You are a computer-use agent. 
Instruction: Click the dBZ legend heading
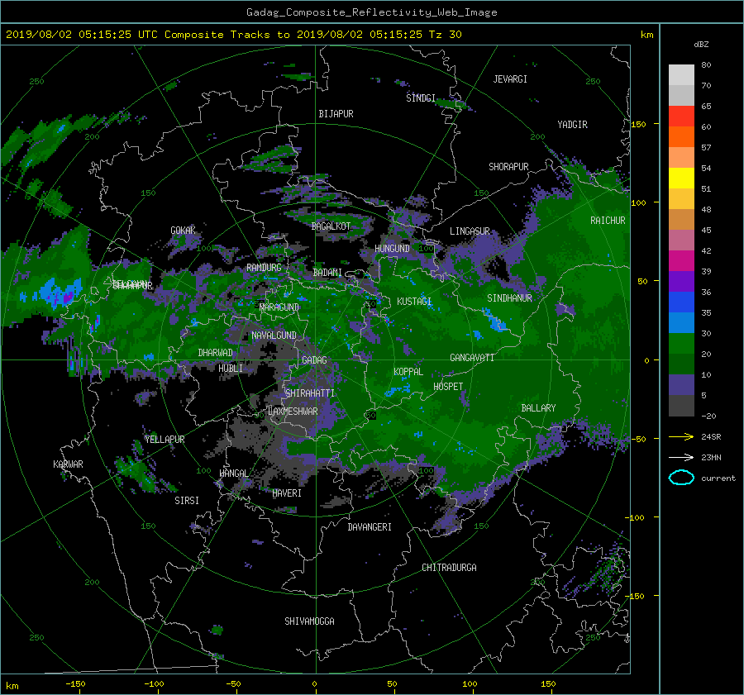[701, 44]
